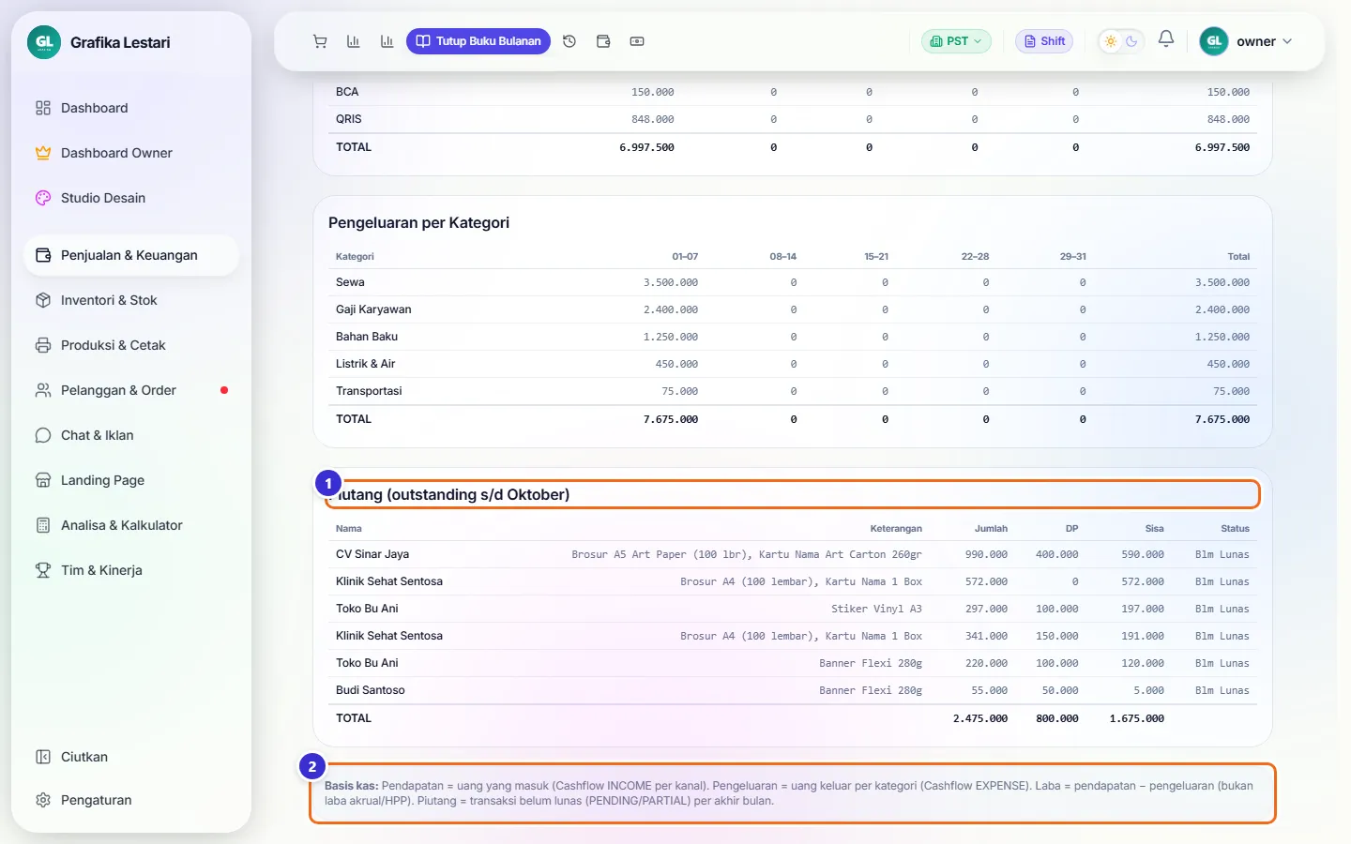Click the Sisa column header
This screenshot has height=844, width=1351.
(1154, 529)
